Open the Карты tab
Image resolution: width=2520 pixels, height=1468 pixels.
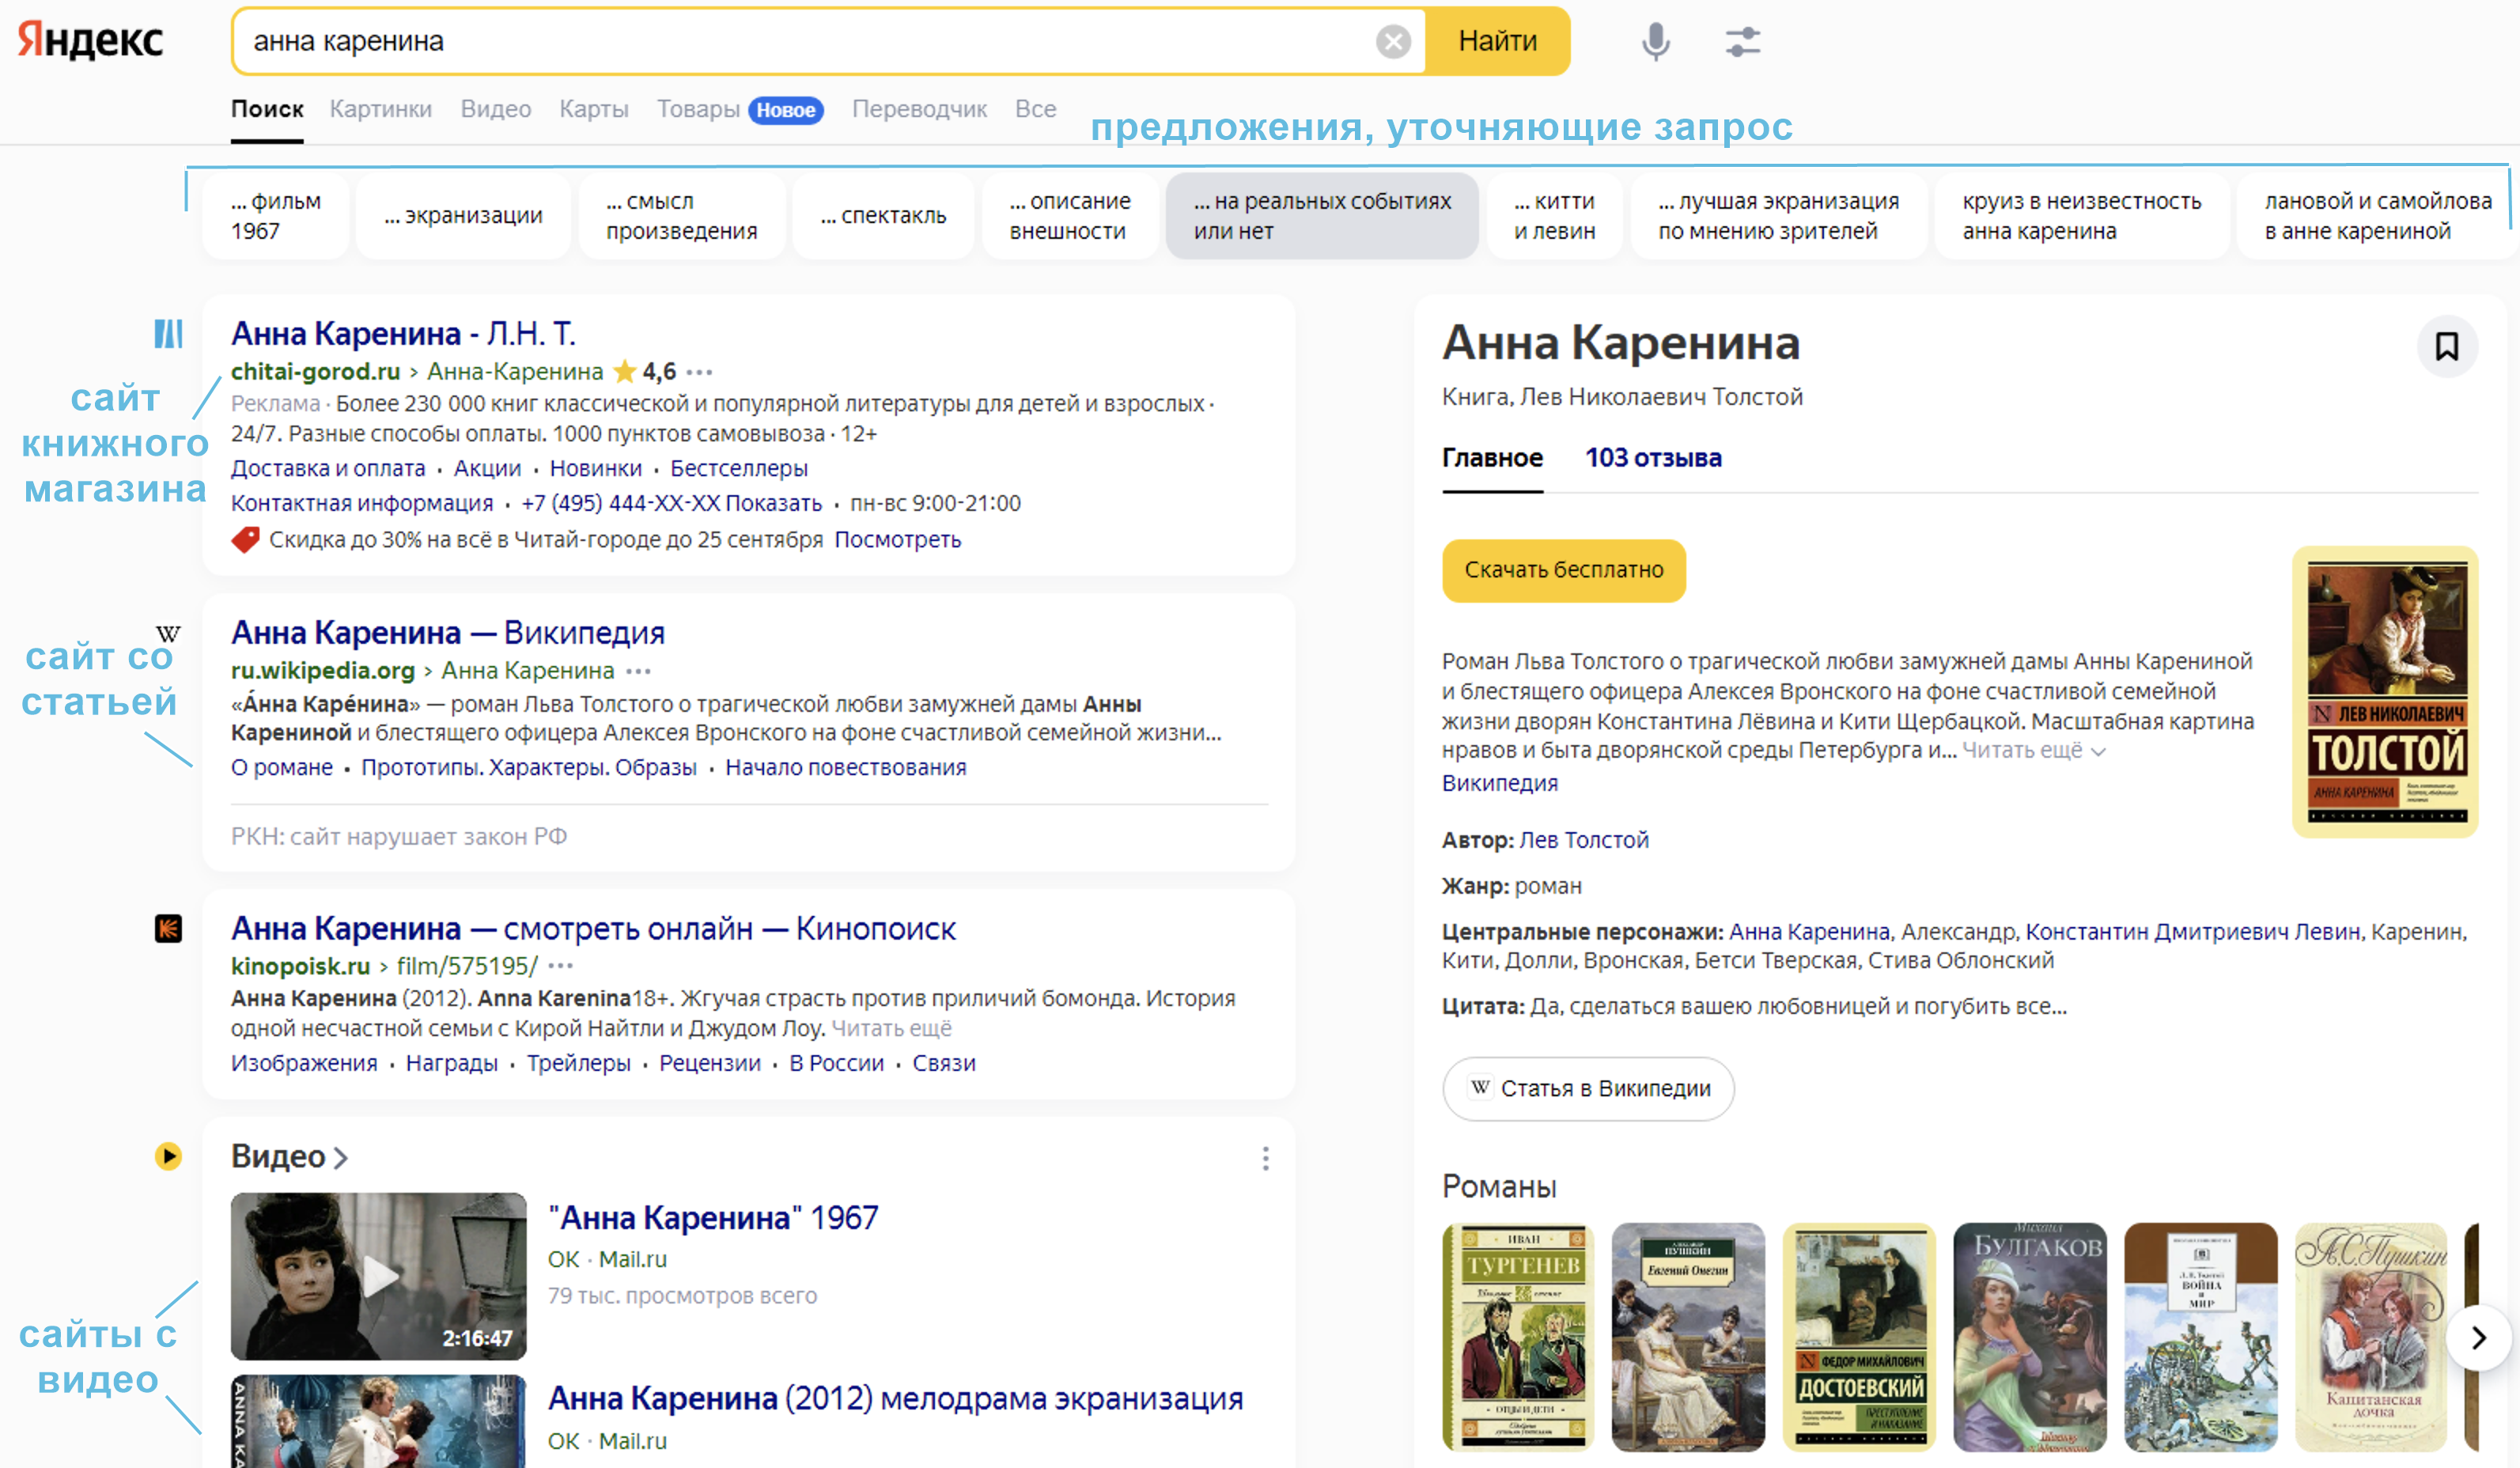[x=594, y=109]
